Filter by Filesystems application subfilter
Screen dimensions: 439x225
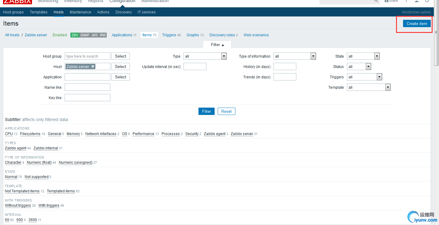point(30,134)
